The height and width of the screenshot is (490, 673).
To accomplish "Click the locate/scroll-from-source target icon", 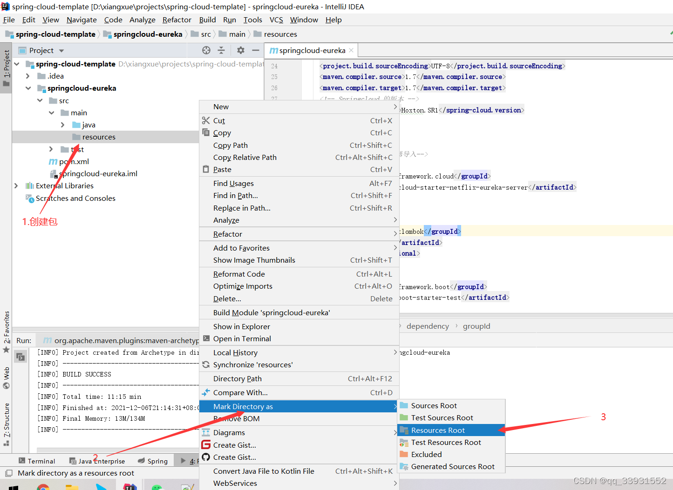I will coord(206,50).
